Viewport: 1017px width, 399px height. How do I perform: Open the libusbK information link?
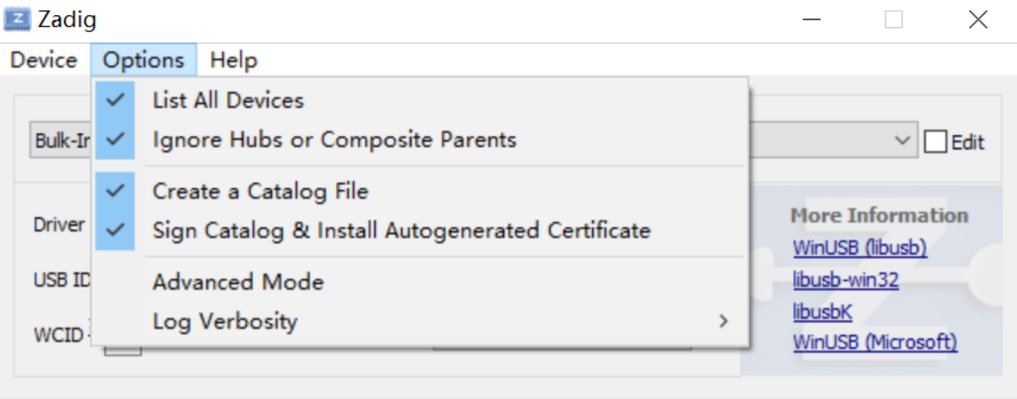[x=822, y=311]
